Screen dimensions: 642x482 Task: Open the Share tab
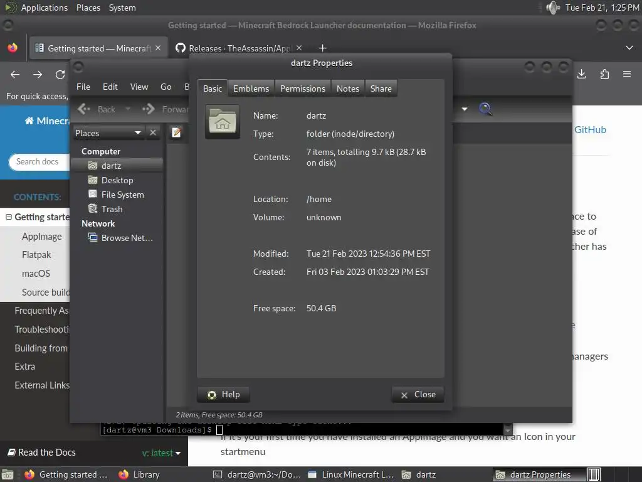[x=381, y=88]
